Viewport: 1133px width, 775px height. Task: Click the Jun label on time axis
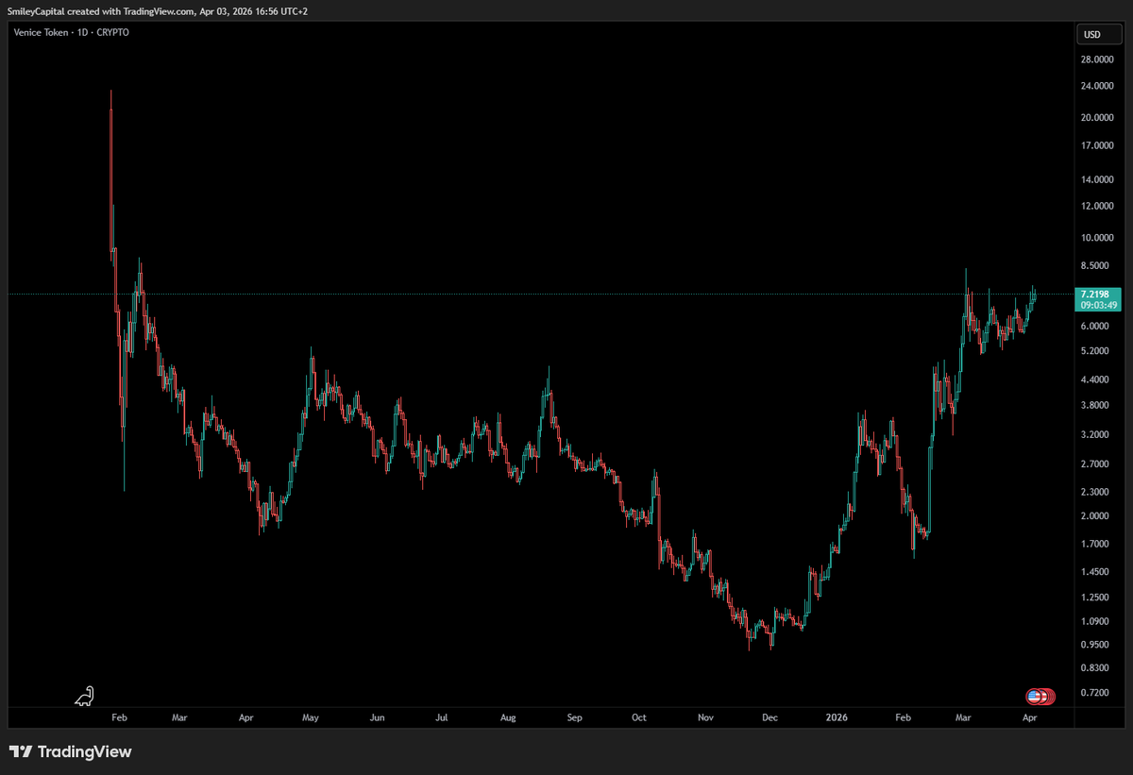[x=377, y=717]
